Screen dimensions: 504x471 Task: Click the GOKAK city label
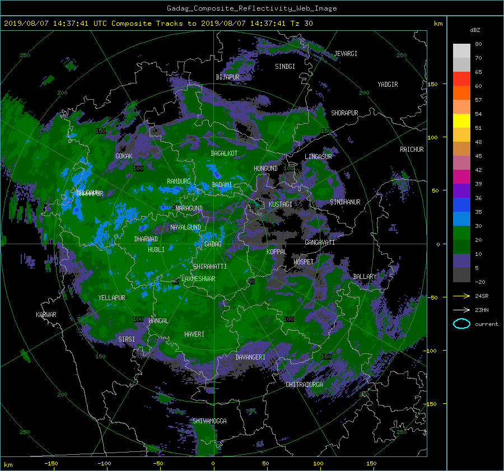coord(124,156)
